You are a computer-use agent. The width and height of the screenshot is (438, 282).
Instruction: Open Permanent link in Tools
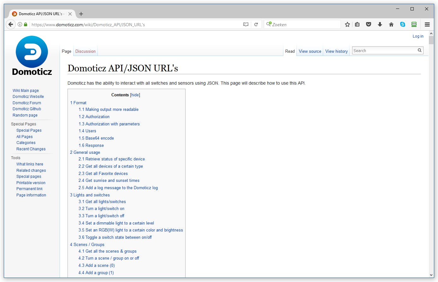(30, 189)
